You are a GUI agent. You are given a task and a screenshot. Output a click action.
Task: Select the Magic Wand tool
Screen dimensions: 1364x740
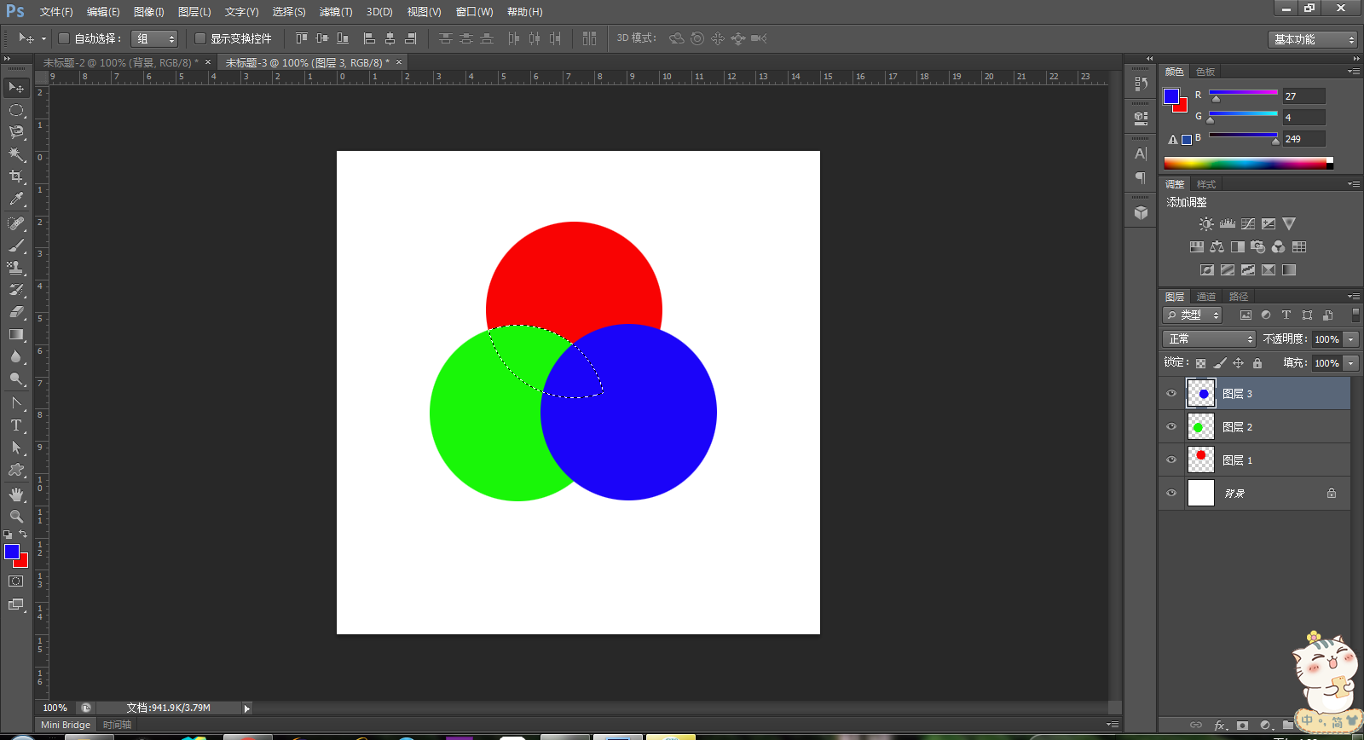pos(16,154)
